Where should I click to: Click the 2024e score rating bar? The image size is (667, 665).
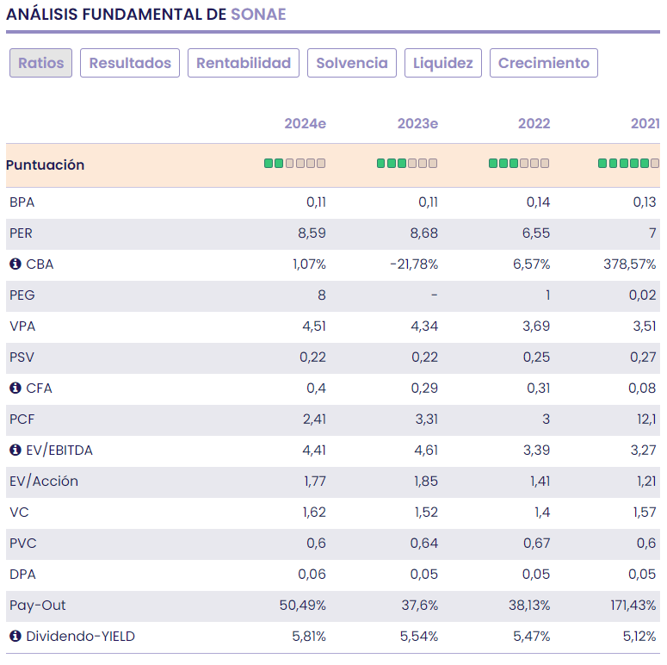(294, 164)
